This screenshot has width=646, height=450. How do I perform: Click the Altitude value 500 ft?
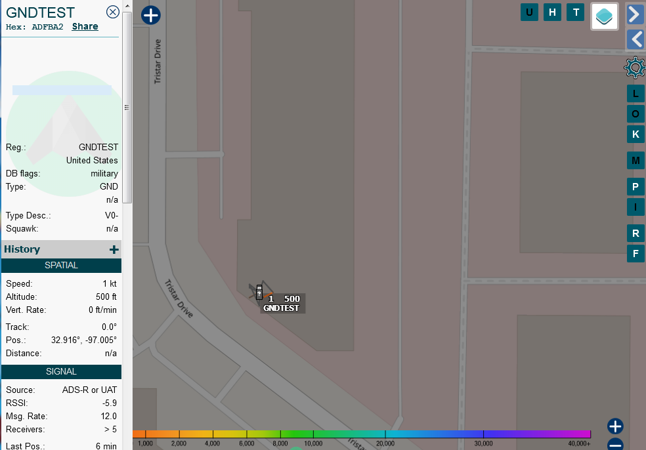[106, 297]
